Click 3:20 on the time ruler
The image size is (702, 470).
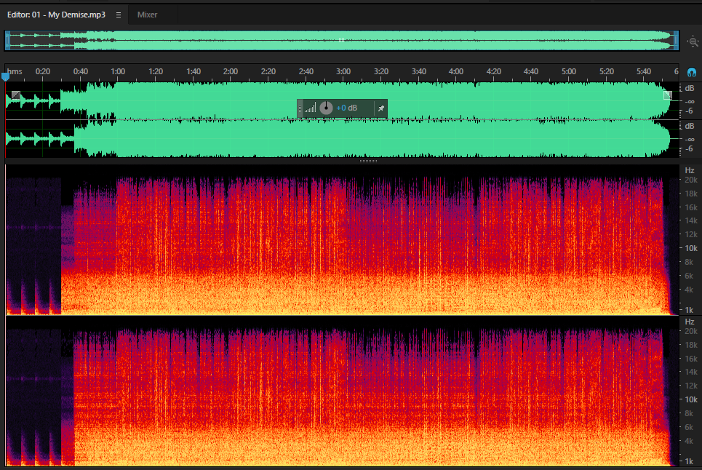pyautogui.click(x=381, y=71)
